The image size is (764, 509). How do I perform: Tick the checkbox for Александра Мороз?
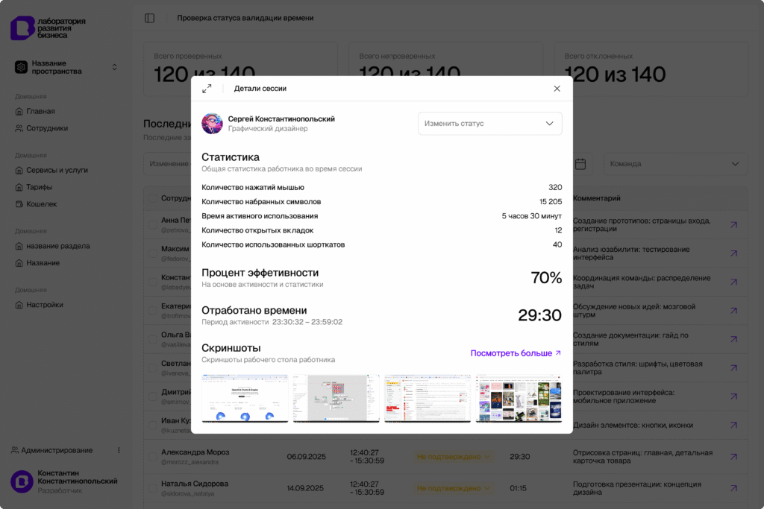pos(153,457)
